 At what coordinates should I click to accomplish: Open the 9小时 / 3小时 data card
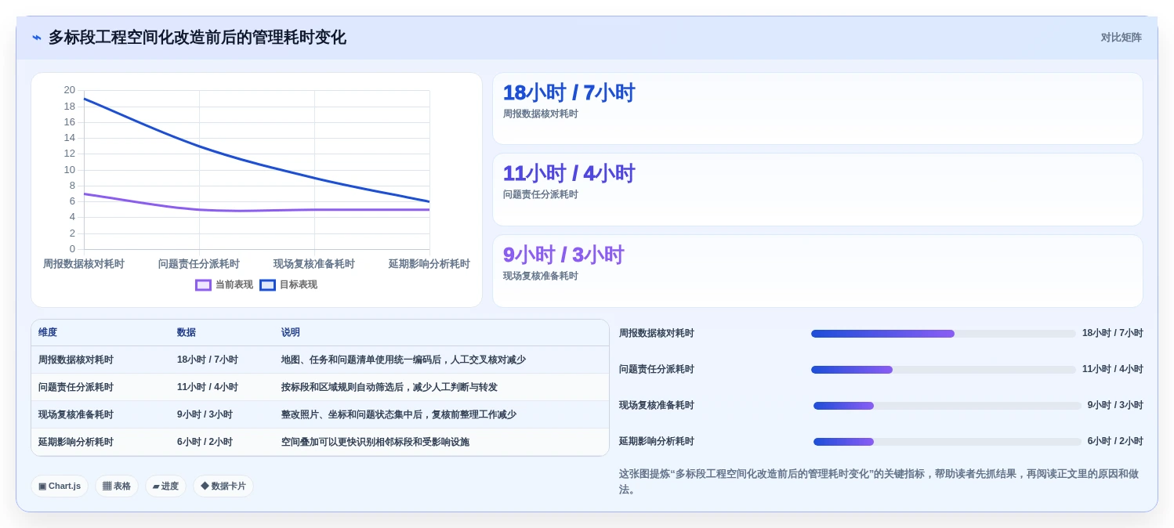coord(817,271)
